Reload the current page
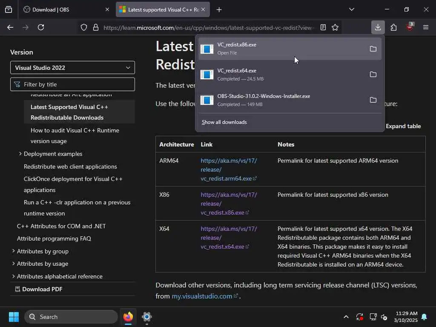 point(41,27)
